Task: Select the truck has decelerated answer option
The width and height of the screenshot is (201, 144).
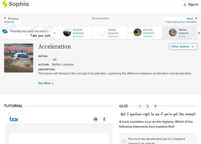Action: tap(124, 141)
